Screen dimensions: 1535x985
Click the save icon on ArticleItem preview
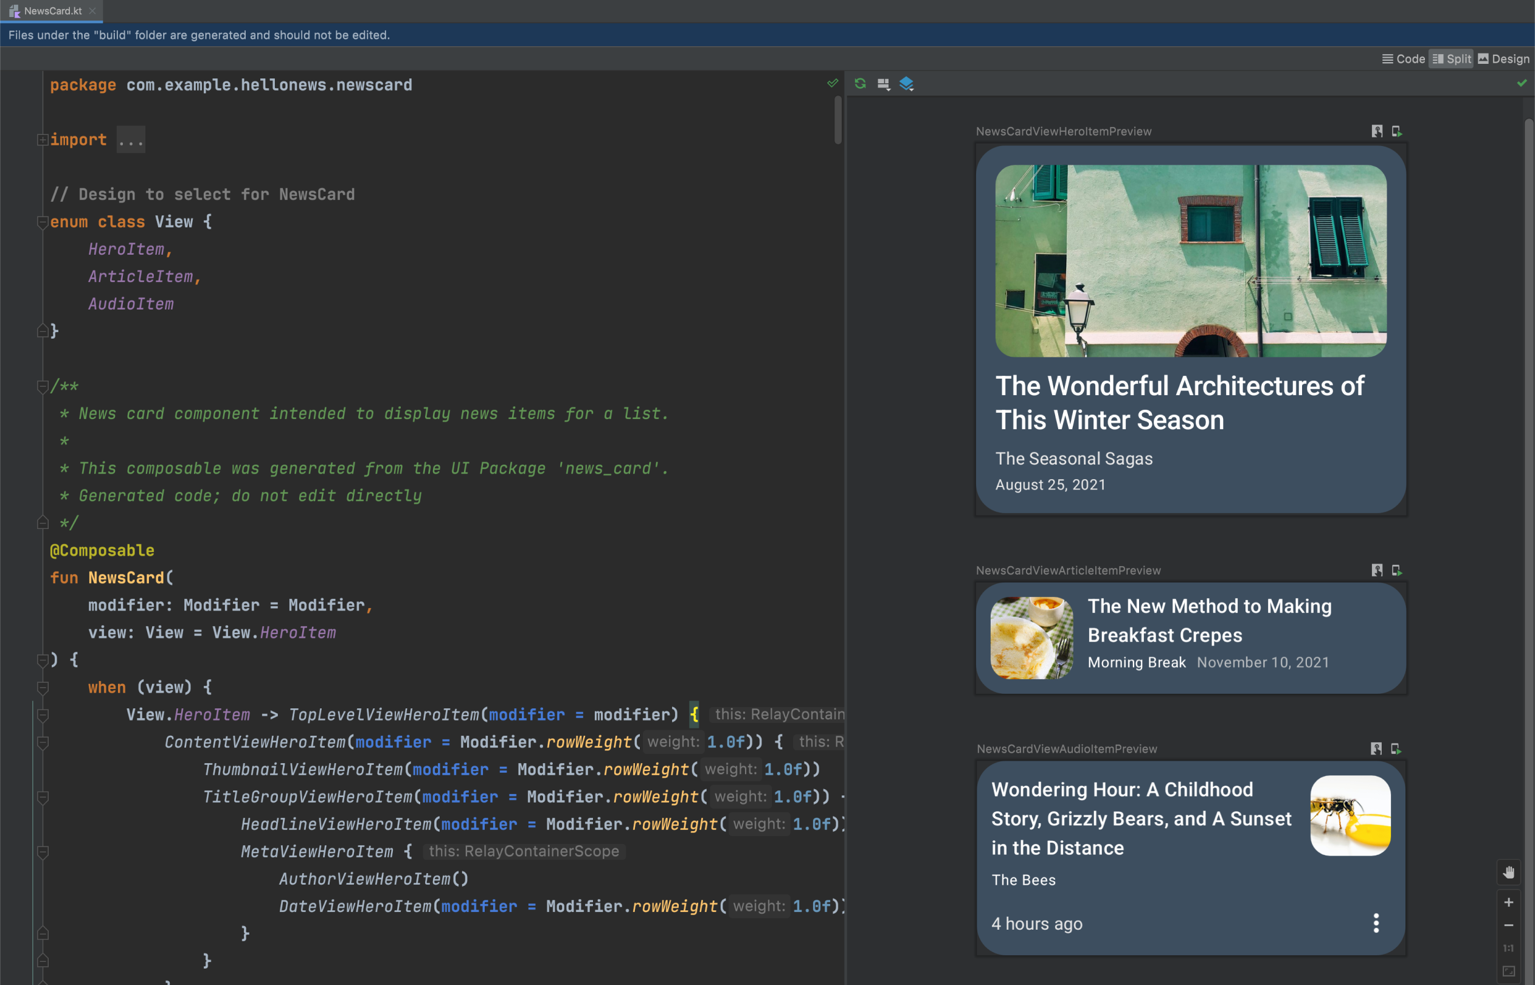coord(1377,570)
